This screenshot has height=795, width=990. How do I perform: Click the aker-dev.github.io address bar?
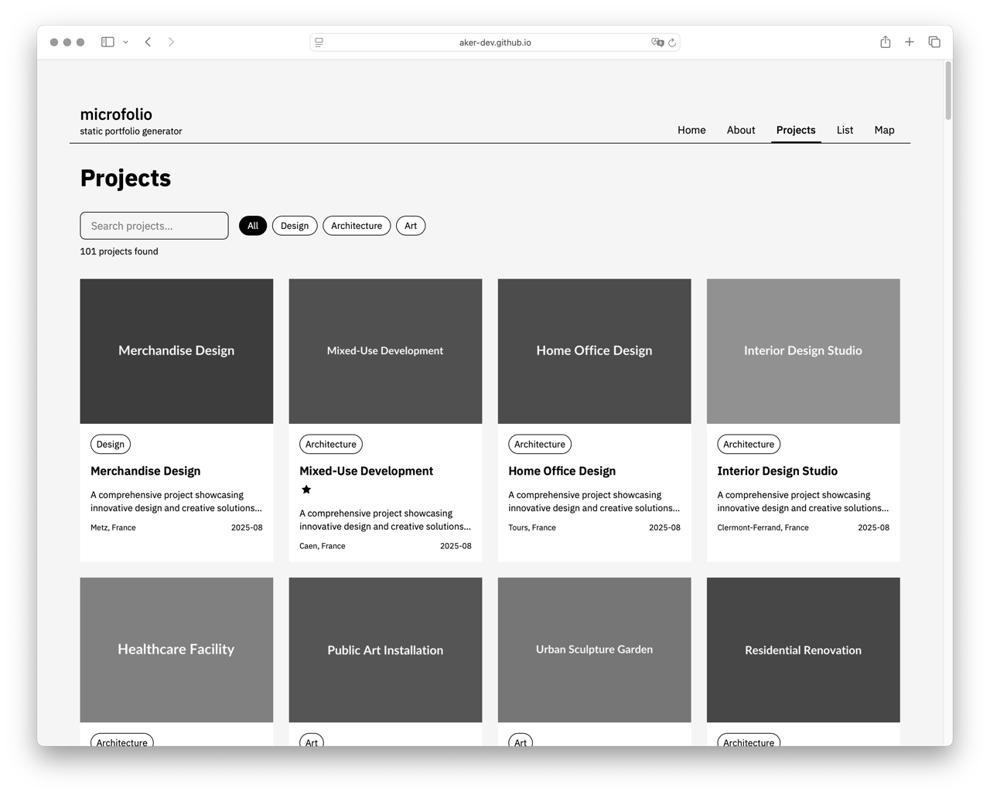click(x=495, y=43)
